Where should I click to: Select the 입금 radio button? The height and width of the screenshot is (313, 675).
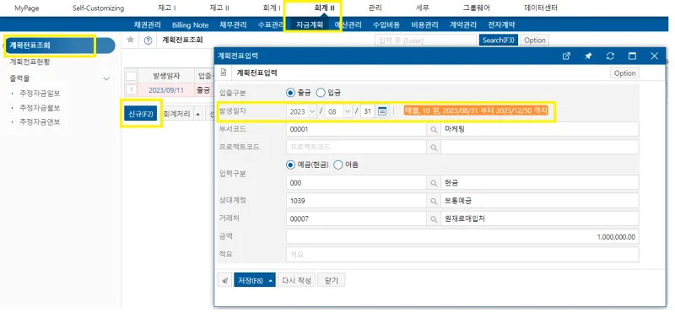(x=321, y=92)
